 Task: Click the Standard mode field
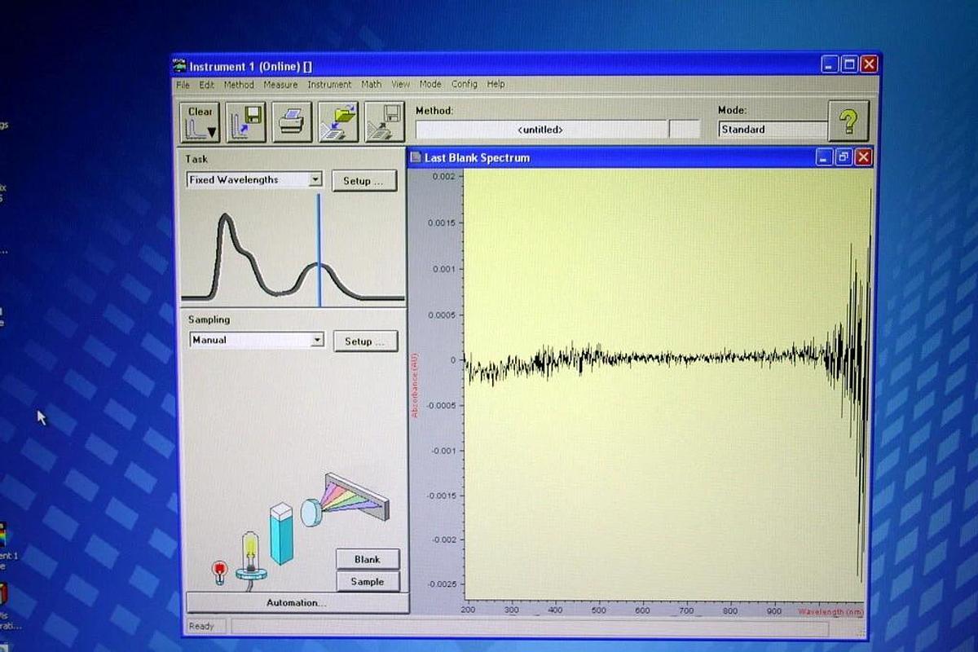click(771, 130)
